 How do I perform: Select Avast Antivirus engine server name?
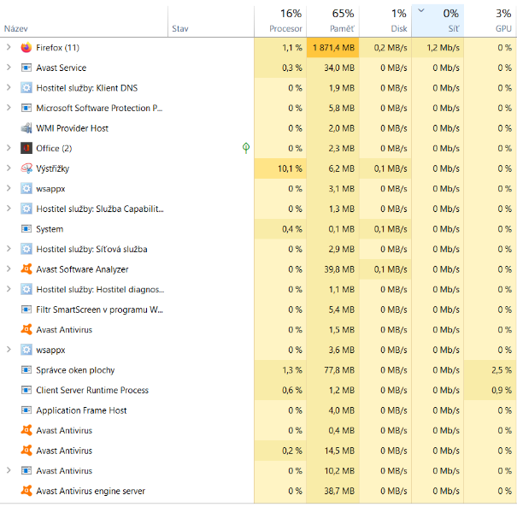pos(91,491)
